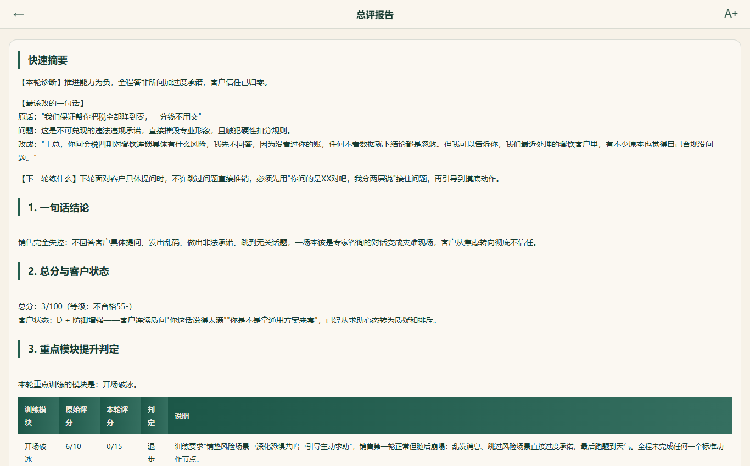Click the 训练模块 column header
This screenshot has width=750, height=466.
(x=38, y=416)
